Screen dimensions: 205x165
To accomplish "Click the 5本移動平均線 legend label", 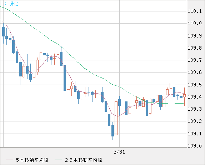I will (32, 160).
